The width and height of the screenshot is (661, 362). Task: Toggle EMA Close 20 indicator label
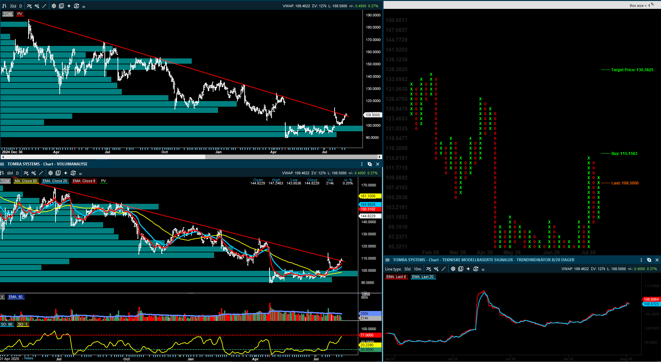55,181
